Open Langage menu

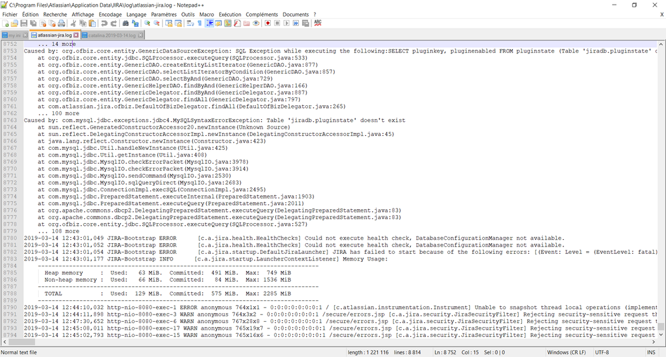[137, 15]
